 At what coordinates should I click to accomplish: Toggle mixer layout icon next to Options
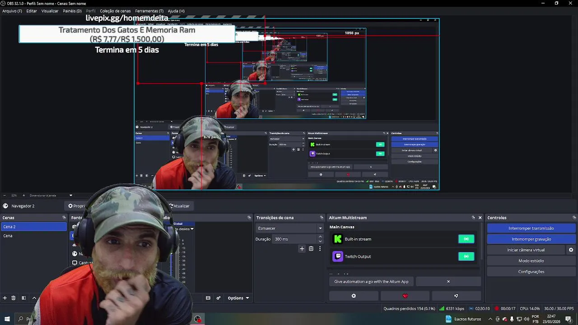(x=208, y=298)
